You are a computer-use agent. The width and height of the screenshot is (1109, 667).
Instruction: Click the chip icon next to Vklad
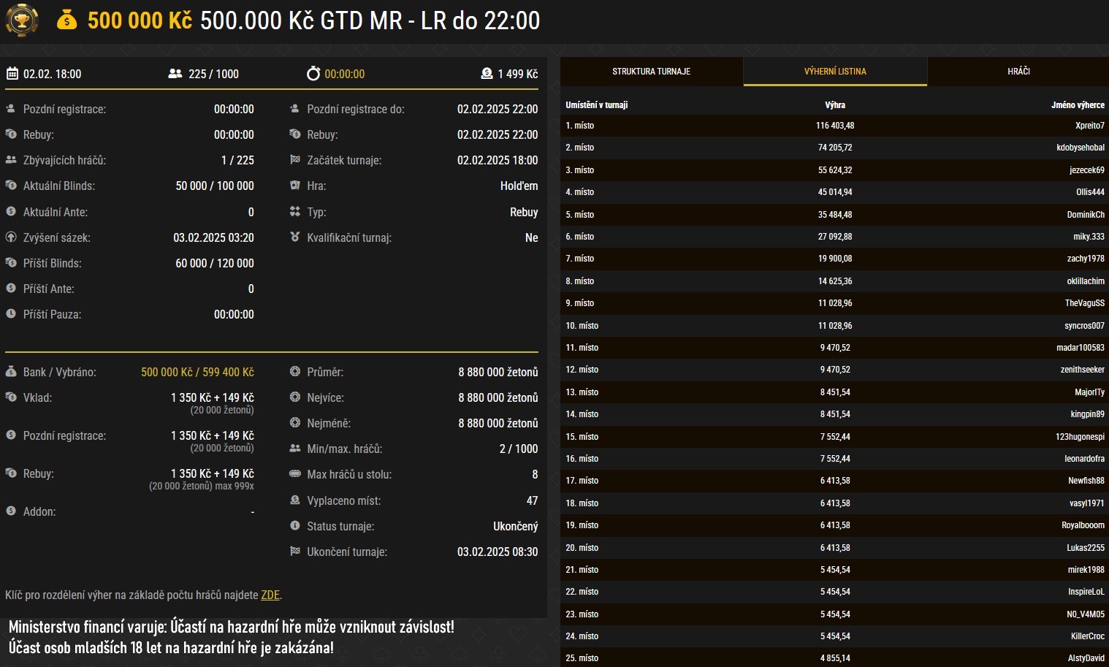click(11, 397)
